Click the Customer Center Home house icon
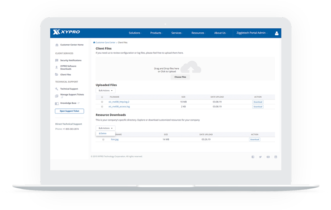The image size is (331, 210). click(57, 45)
